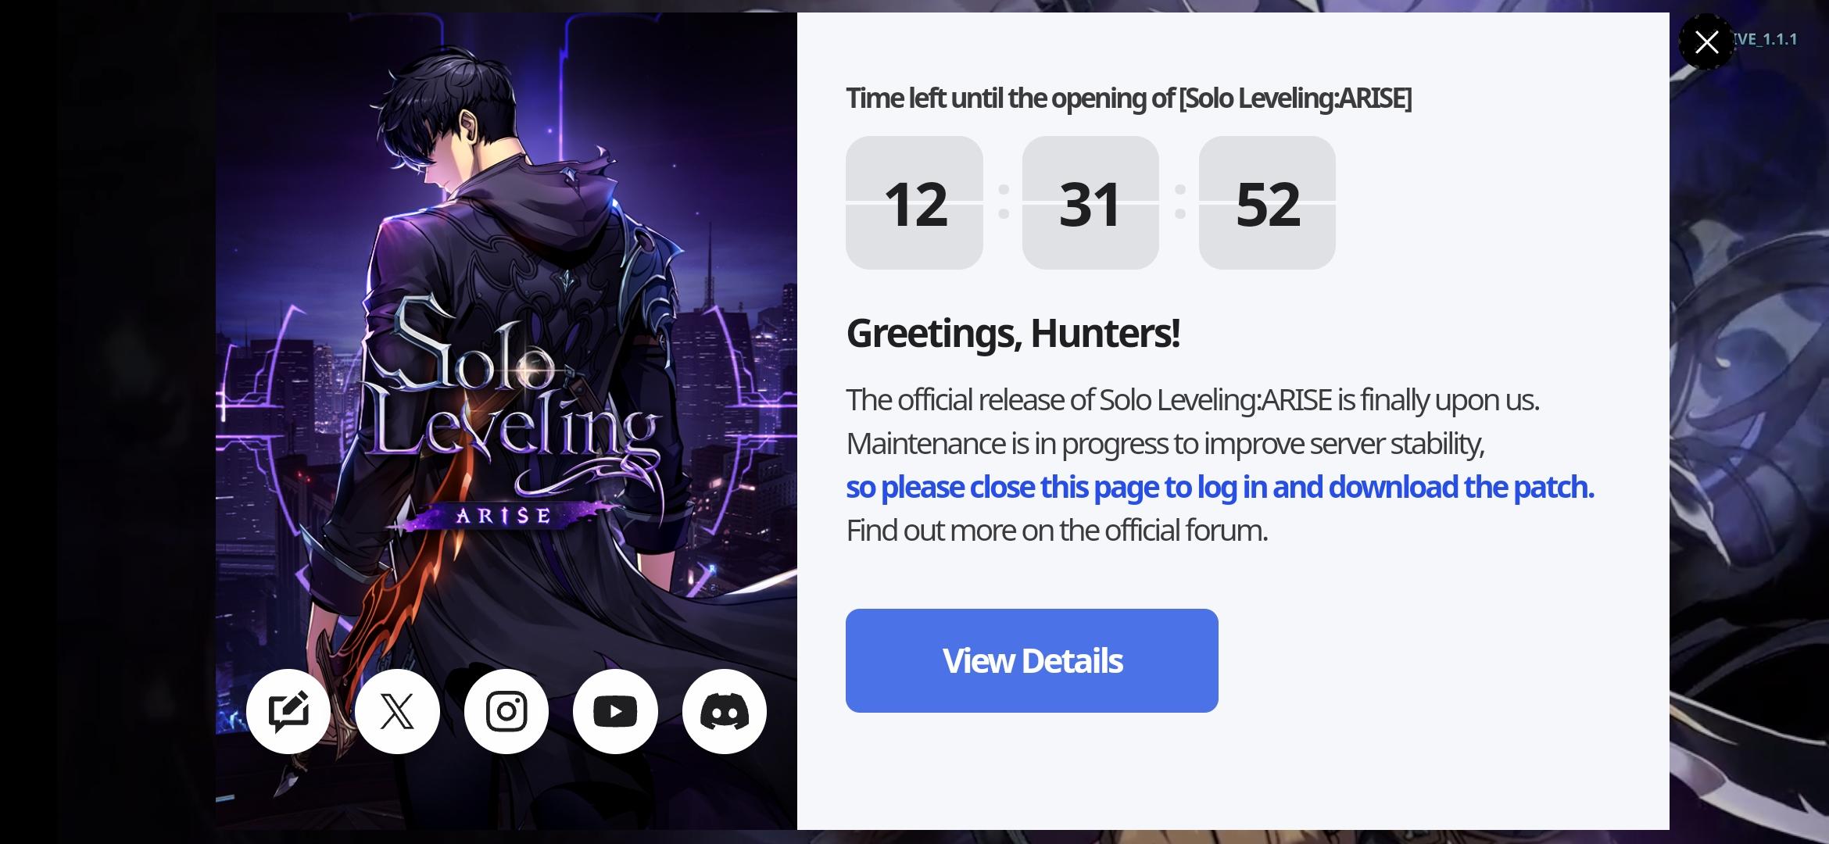Image resolution: width=1829 pixels, height=844 pixels.
Task: Click the Solo Leveling logo title art
Action: pos(516,391)
